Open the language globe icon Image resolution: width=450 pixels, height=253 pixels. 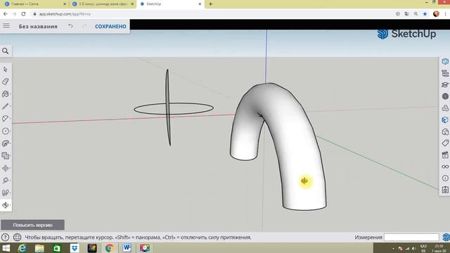click(x=17, y=238)
